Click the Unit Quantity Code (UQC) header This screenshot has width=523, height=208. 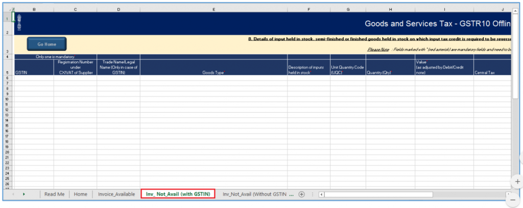coord(348,67)
